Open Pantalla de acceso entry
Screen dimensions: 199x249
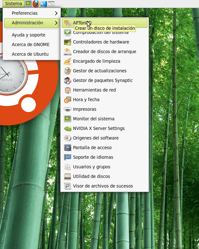pyautogui.click(x=92, y=148)
